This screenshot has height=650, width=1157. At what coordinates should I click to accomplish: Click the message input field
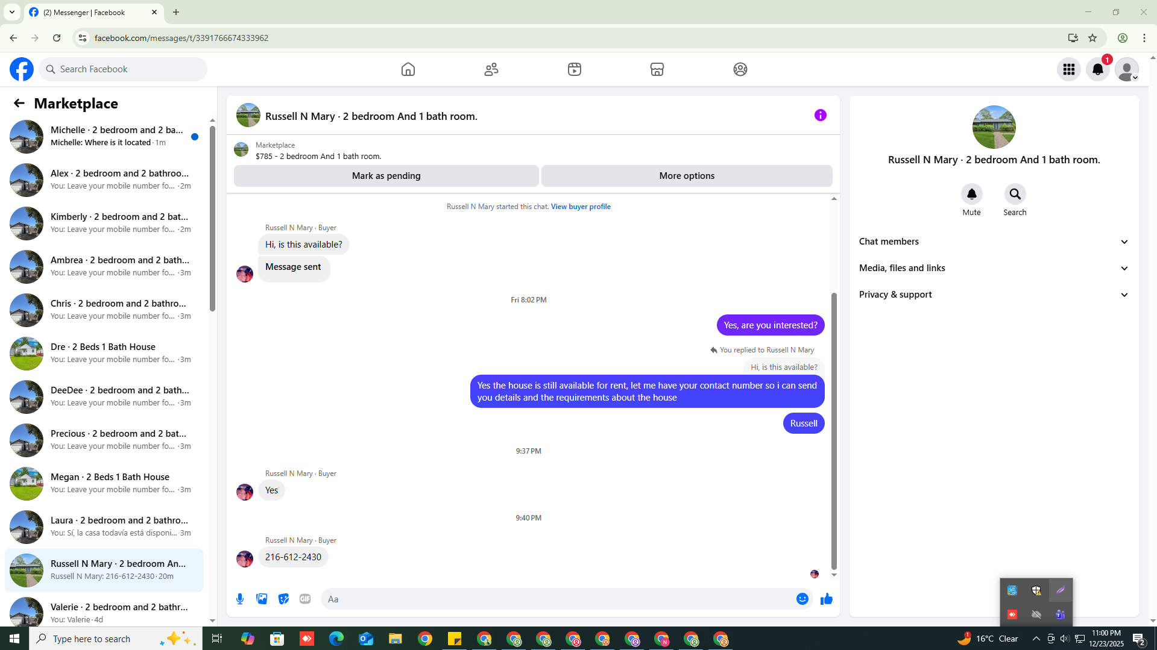[x=558, y=599]
